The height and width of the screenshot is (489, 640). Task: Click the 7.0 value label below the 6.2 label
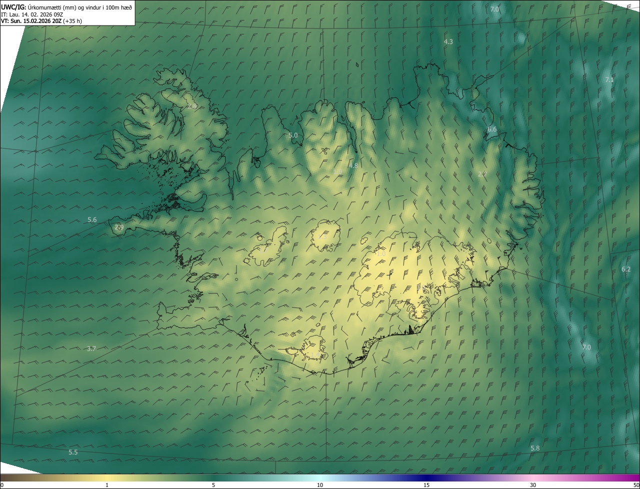586,347
